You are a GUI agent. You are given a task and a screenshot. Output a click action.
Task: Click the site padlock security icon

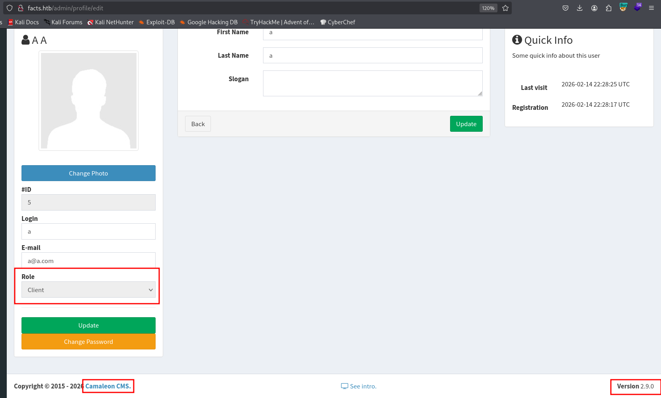coord(21,8)
